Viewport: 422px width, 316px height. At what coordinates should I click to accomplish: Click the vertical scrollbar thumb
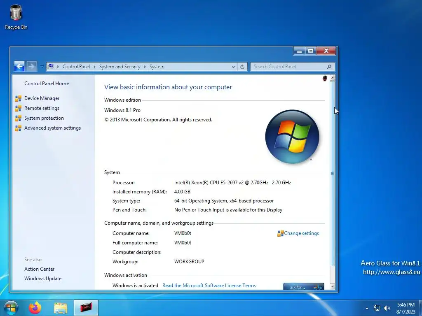[333, 173]
